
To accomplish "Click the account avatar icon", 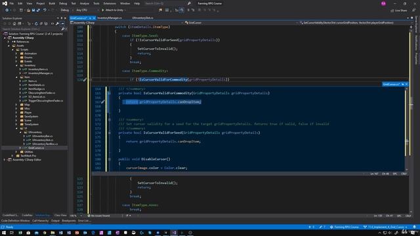I will coord(383,3).
